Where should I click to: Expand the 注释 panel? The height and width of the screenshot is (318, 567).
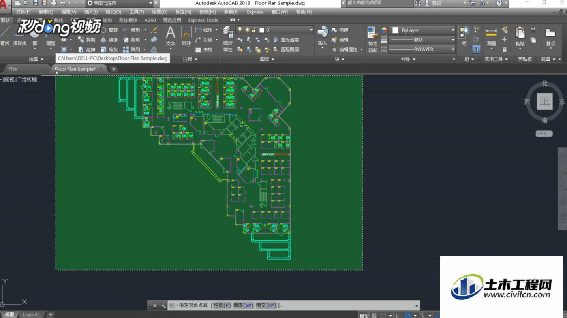[190, 59]
